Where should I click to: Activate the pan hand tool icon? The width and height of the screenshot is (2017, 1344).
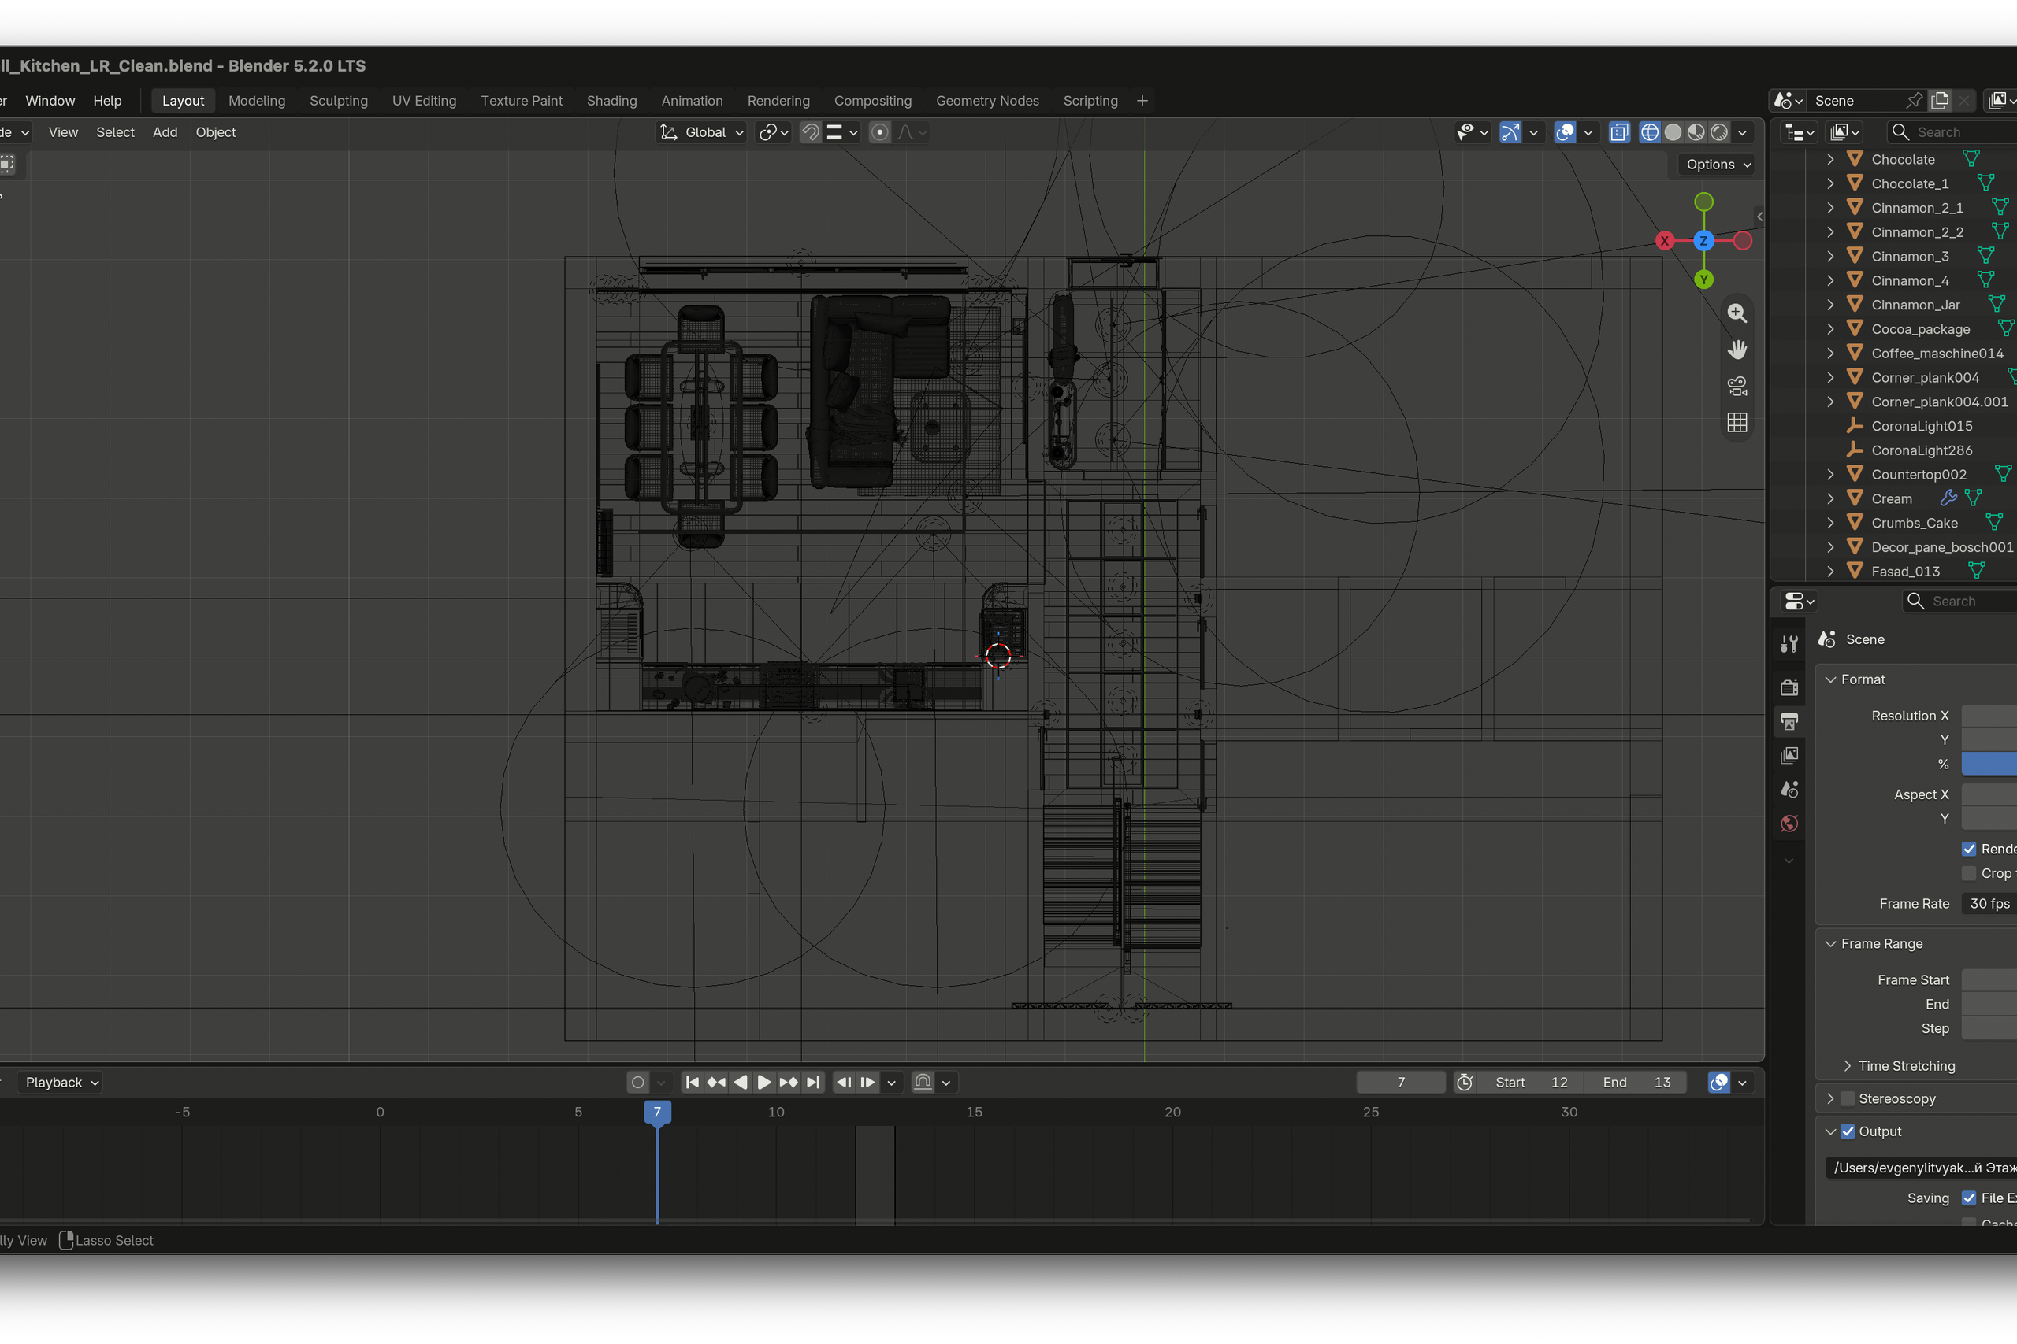tap(1737, 350)
